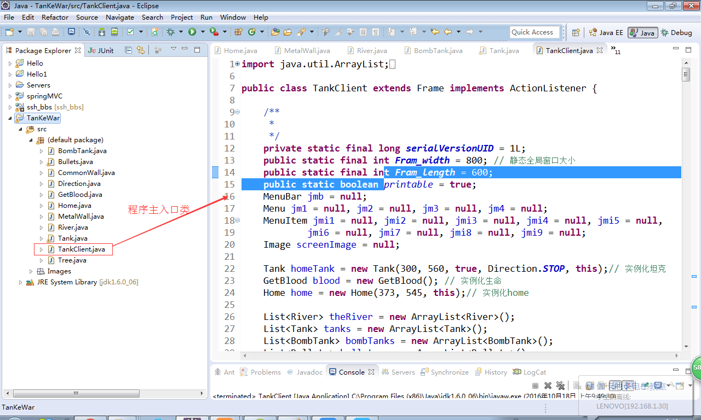The image size is (701, 420).
Task: Click the New Java Class icon
Action: pos(252,32)
